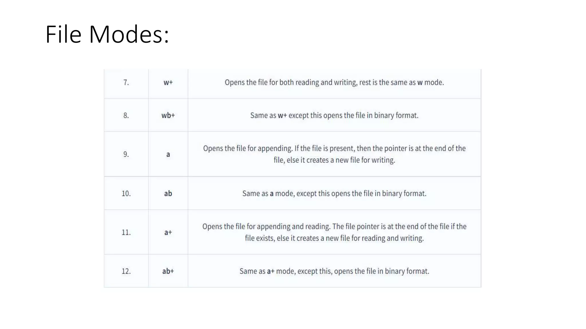The width and height of the screenshot is (586, 329).
Task: Click the a+ mode cell
Action: coord(168,232)
